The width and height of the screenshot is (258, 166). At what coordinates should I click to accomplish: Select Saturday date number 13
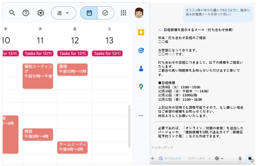click(x=110, y=41)
